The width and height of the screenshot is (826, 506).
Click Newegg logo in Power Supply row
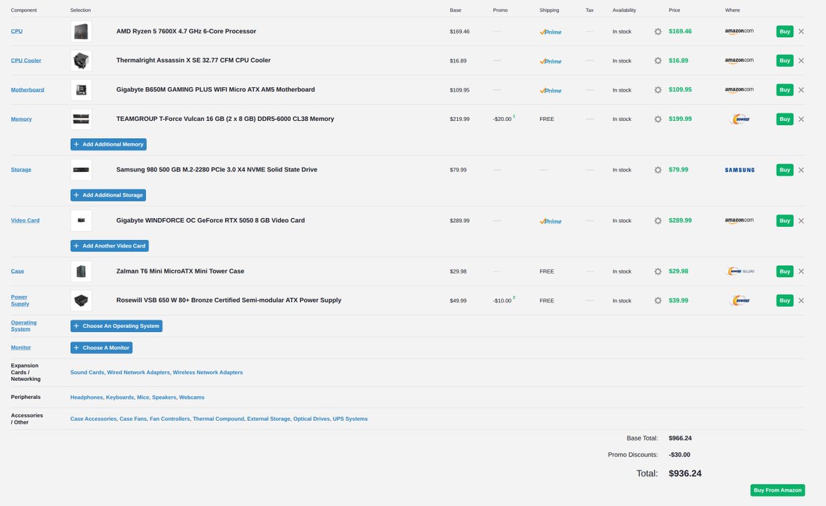tap(740, 300)
